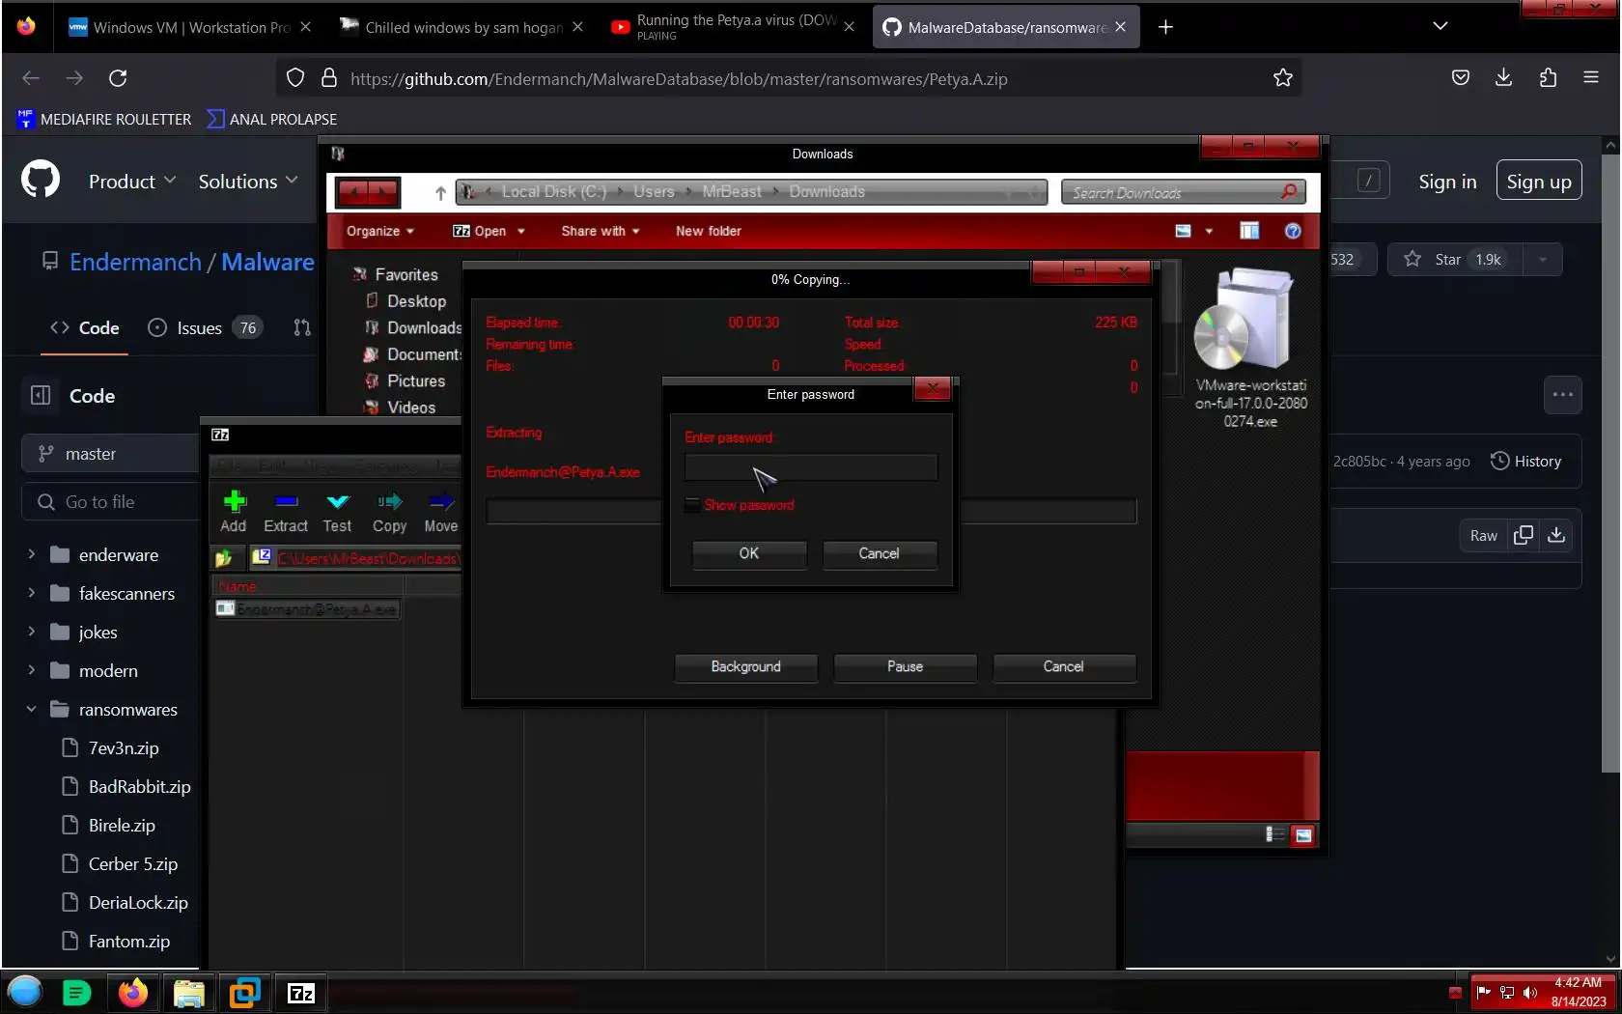Click the Sign in link on GitHub
Viewport: 1622px width, 1014px height.
click(x=1447, y=182)
